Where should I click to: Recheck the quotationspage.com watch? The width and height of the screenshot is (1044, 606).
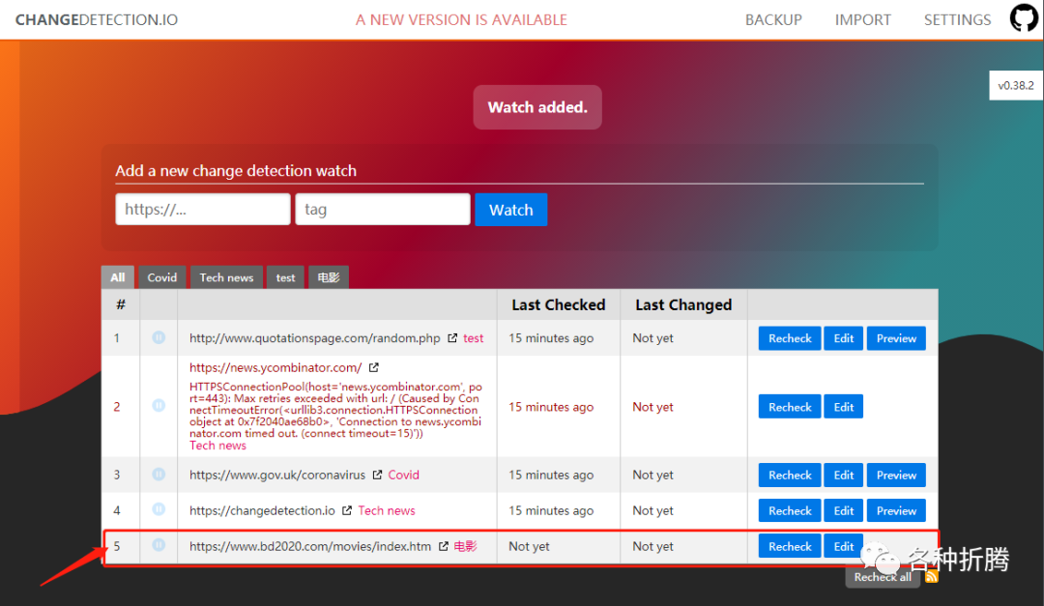pos(790,338)
